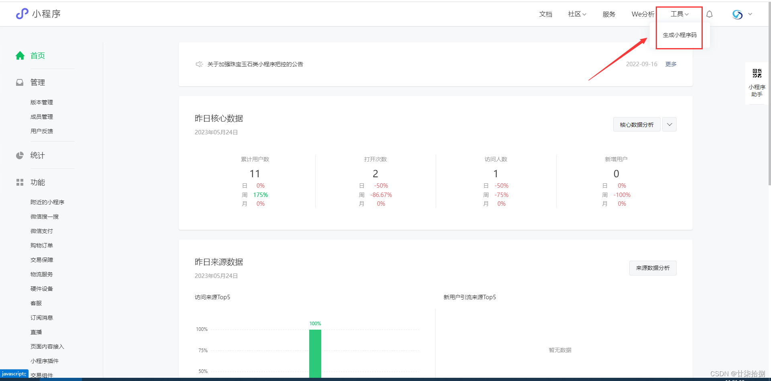Expand the account dropdown arrow
771x381 pixels.
click(x=750, y=14)
